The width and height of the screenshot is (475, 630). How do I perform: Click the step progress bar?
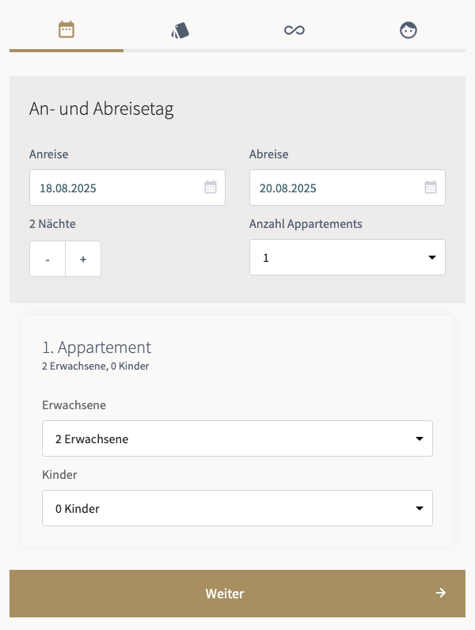(x=237, y=51)
